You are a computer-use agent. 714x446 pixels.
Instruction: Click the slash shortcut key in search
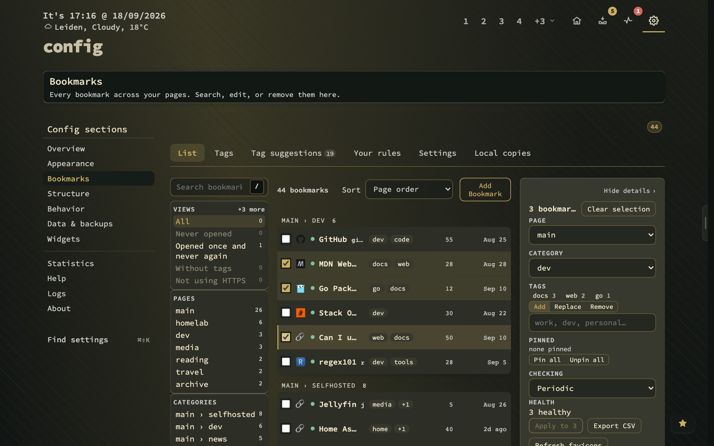point(257,187)
